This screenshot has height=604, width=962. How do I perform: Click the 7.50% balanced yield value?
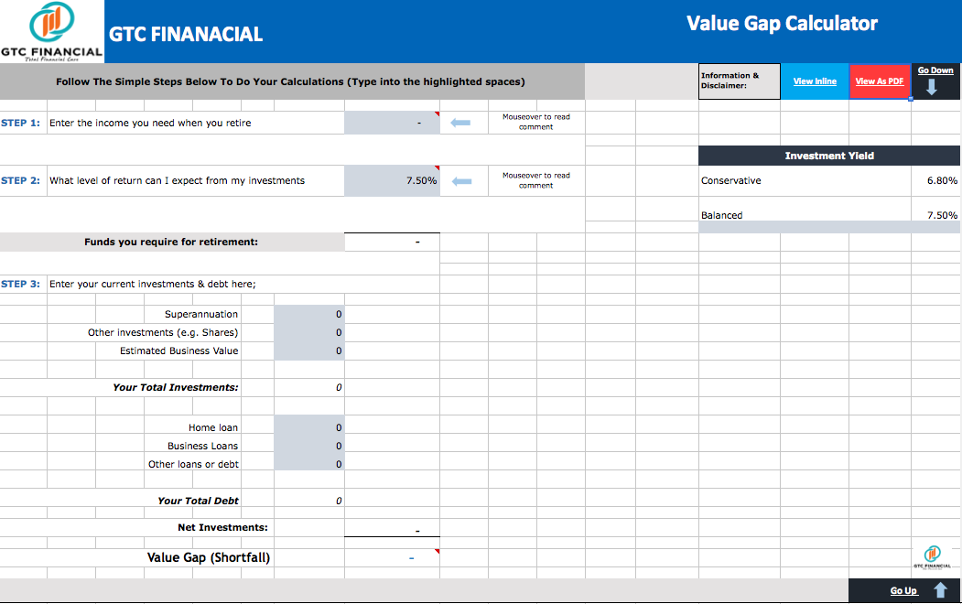pyautogui.click(x=942, y=215)
